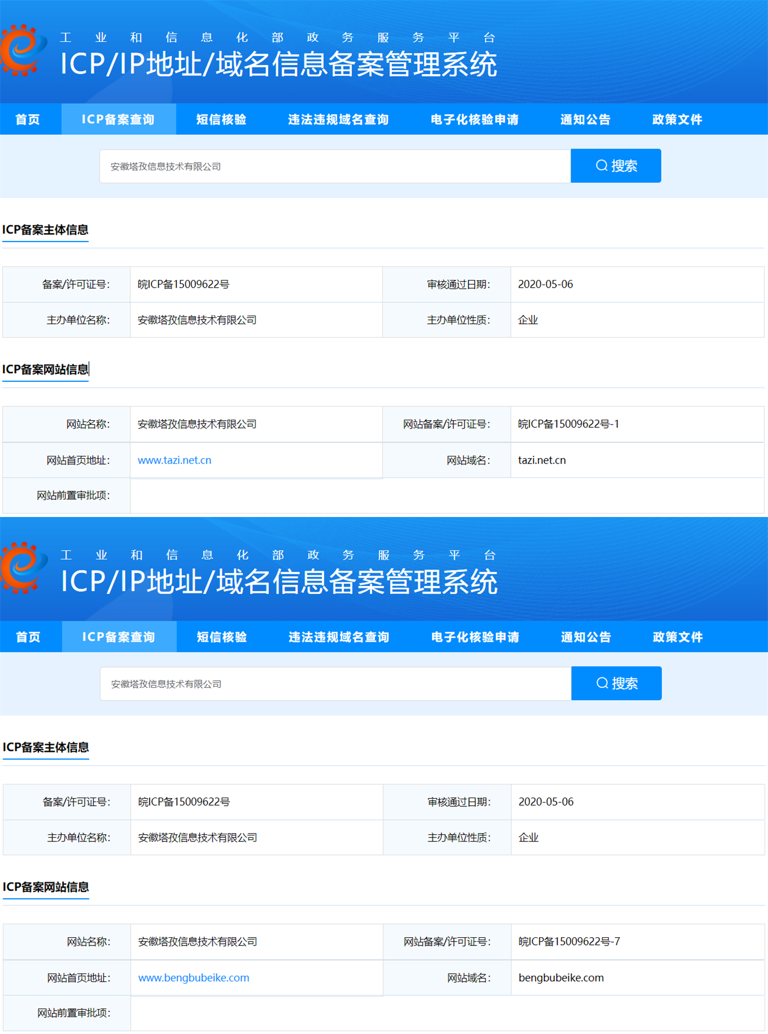
Task: Open 通知公告 in the top navigation bar
Action: pos(585,120)
